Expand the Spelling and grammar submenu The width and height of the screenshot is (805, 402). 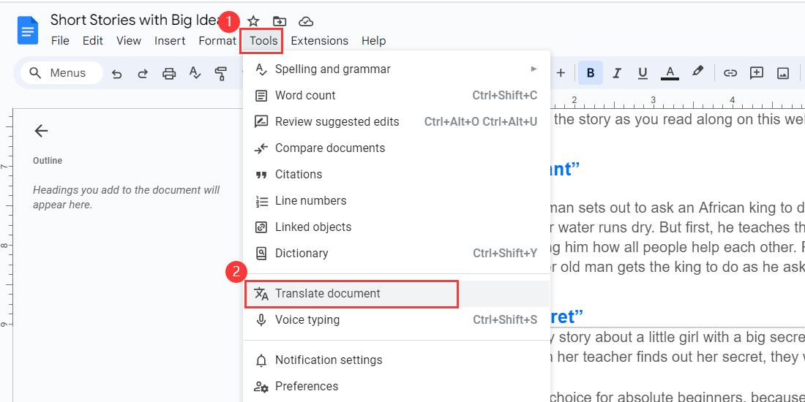397,69
